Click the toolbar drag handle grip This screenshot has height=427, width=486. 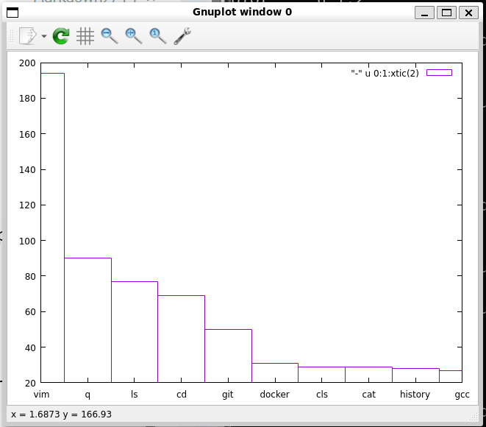coord(12,36)
